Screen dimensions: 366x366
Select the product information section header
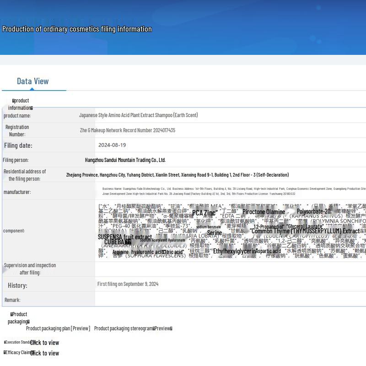[20, 104]
